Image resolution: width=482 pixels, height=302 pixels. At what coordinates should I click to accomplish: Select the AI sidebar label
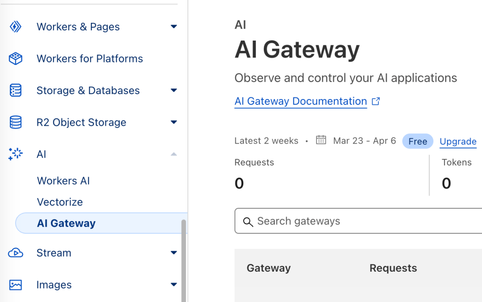[41, 154]
